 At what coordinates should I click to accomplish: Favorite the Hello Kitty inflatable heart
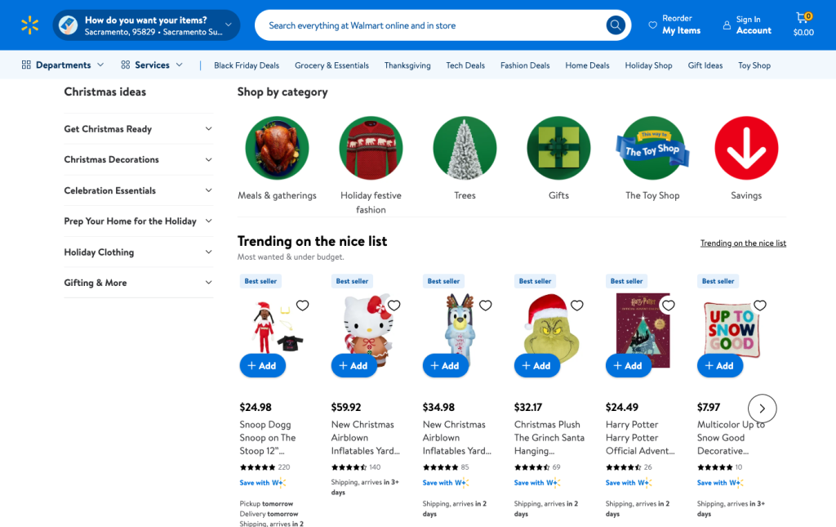coord(394,305)
